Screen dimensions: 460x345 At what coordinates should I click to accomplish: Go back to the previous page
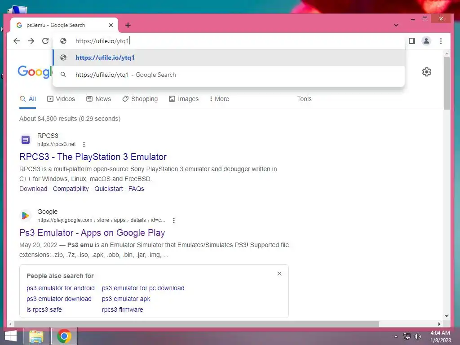click(17, 41)
